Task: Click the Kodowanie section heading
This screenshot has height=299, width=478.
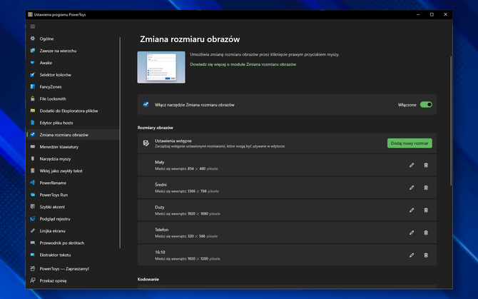Action: click(148, 279)
